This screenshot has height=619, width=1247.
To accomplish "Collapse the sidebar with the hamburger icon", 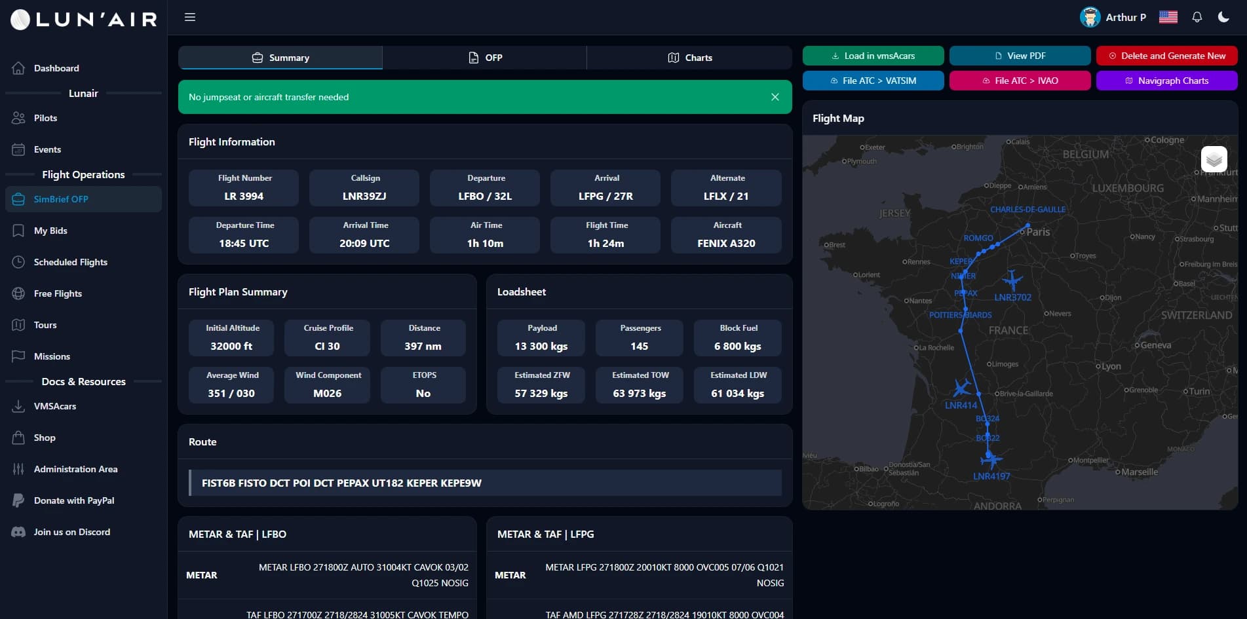I will tap(190, 17).
